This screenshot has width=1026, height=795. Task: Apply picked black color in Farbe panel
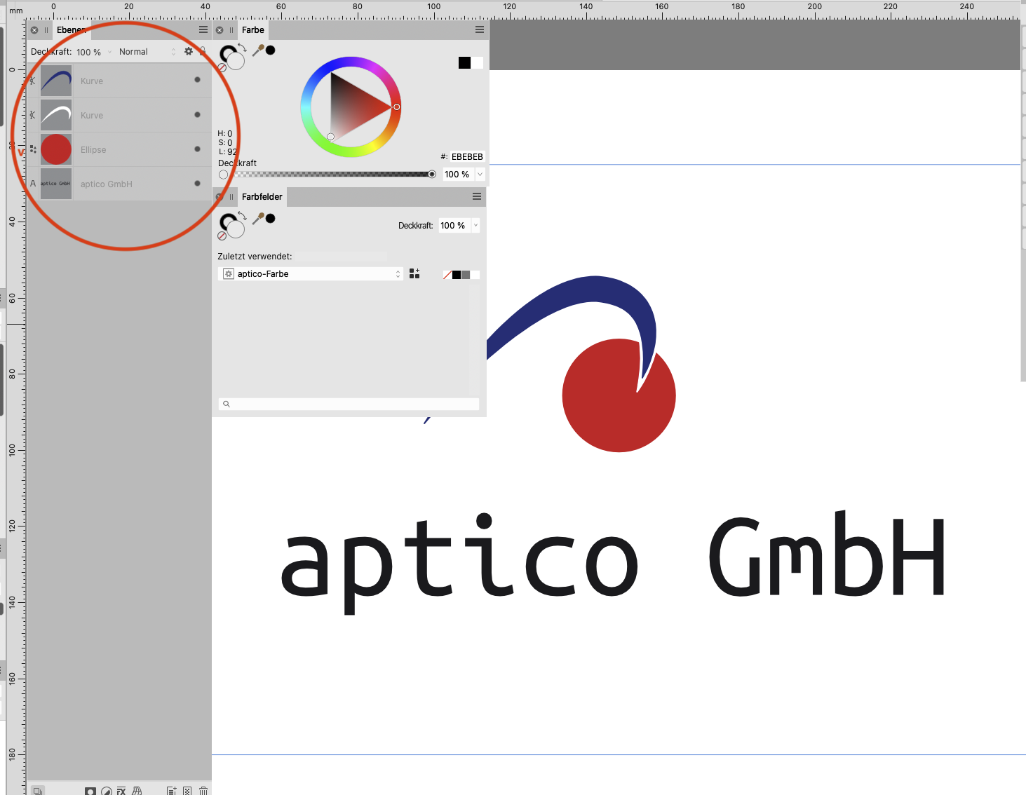point(271,50)
